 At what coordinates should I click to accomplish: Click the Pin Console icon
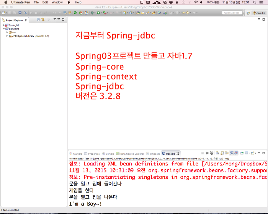pyautogui.click(x=242, y=153)
